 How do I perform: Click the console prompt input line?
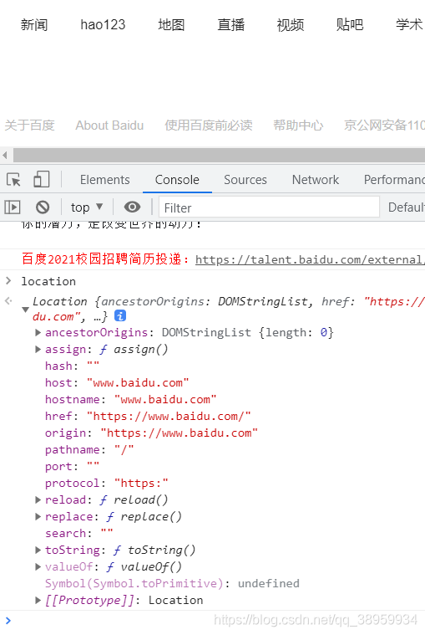[212, 620]
